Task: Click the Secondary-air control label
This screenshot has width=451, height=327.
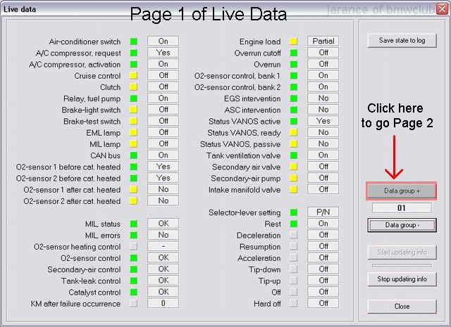Action: point(84,269)
